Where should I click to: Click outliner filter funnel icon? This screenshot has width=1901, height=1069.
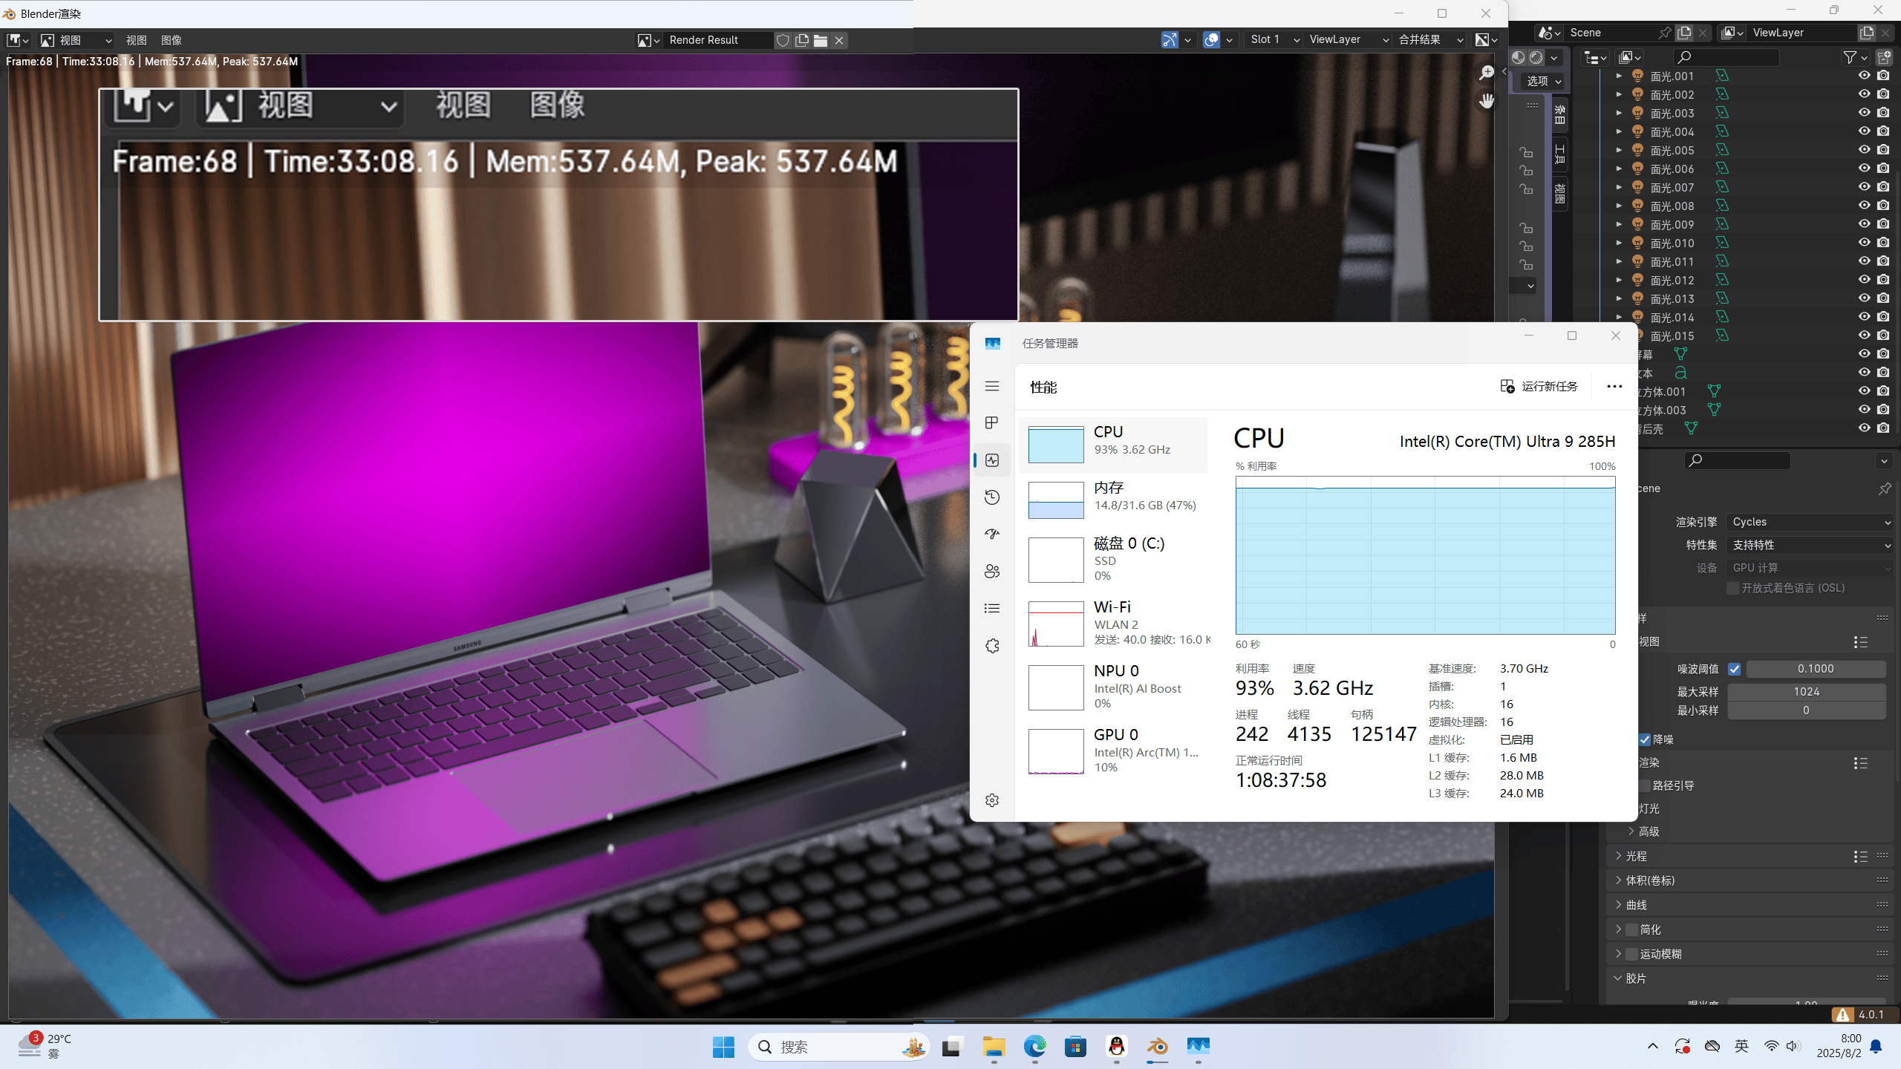(x=1850, y=57)
